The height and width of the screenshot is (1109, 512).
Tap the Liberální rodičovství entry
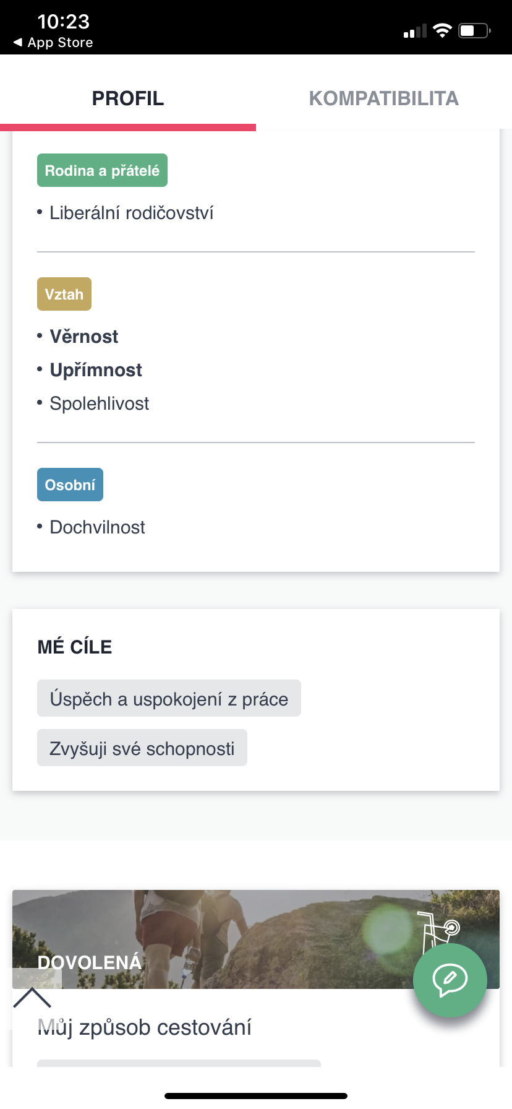click(131, 213)
